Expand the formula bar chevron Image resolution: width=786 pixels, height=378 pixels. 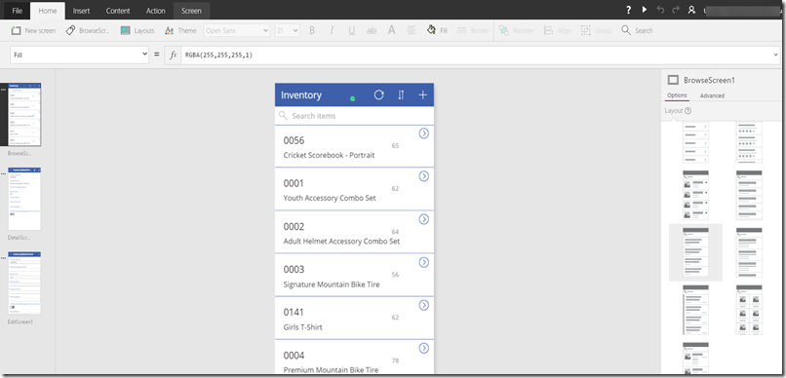point(776,56)
